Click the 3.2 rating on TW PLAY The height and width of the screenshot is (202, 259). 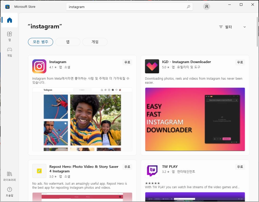coord(166,172)
